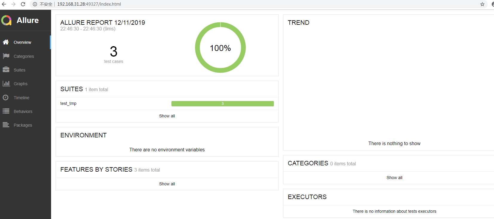Click '0 items total' categories count
This screenshot has width=494, height=219.
(x=343, y=164)
